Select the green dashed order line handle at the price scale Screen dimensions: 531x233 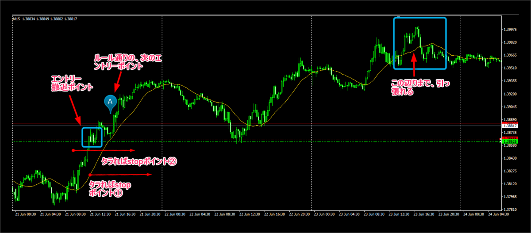[500, 142]
